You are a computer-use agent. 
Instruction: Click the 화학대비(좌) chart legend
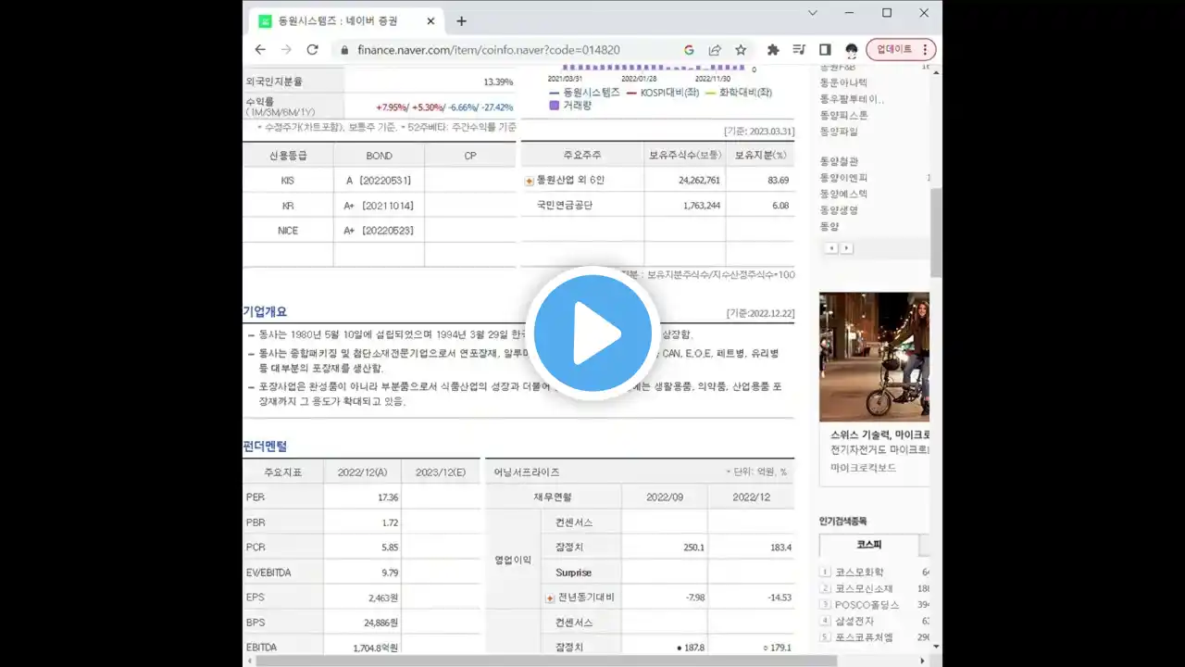[x=739, y=93]
